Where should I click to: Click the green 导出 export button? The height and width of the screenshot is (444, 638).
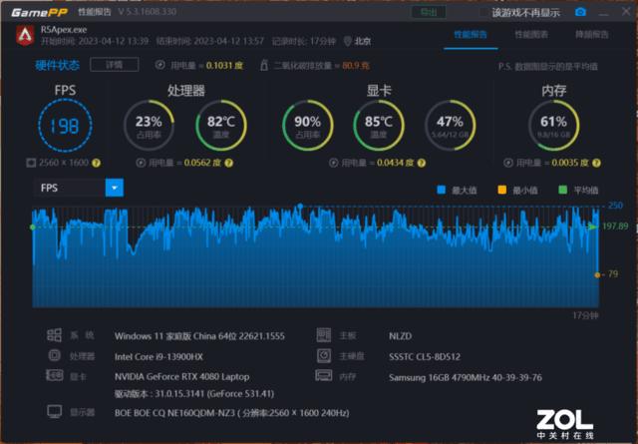coord(429,12)
